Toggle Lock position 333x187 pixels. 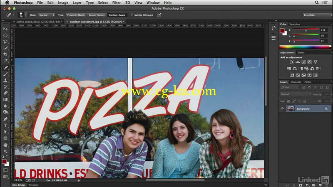tap(299, 101)
